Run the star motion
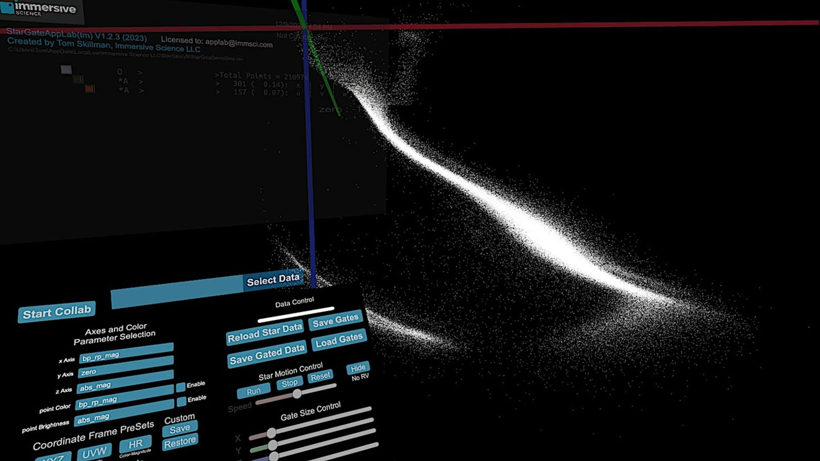This screenshot has height=461, width=820. click(254, 391)
